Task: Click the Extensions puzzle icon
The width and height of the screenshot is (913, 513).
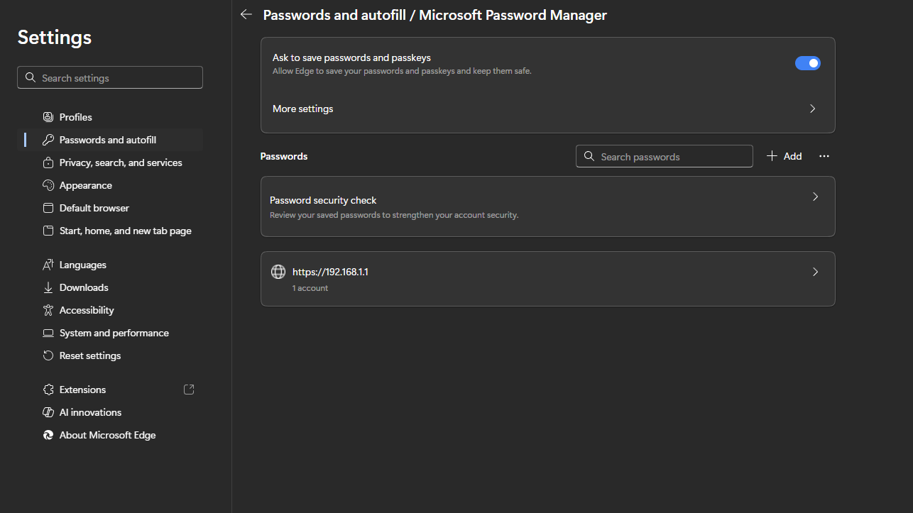Action: tap(48, 390)
